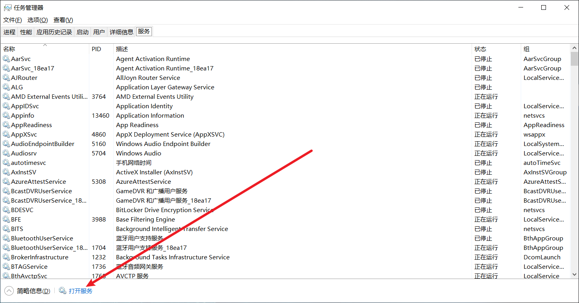579x303 pixels.
Task: Click the icon next to AppXSvc
Action: 6,135
